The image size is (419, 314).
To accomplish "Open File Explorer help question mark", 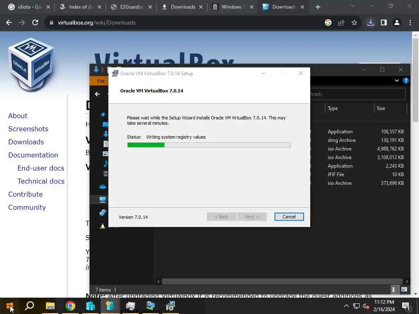I will point(405,81).
